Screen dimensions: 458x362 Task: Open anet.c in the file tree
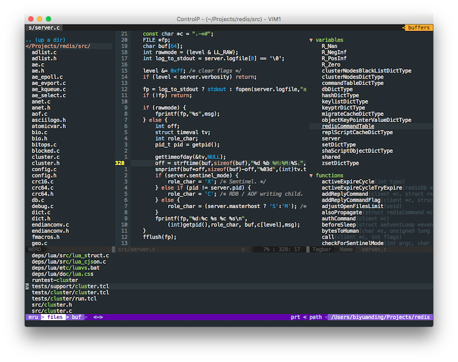(41, 102)
